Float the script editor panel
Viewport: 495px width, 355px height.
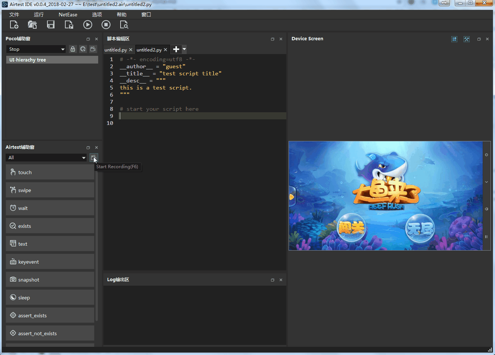point(273,39)
